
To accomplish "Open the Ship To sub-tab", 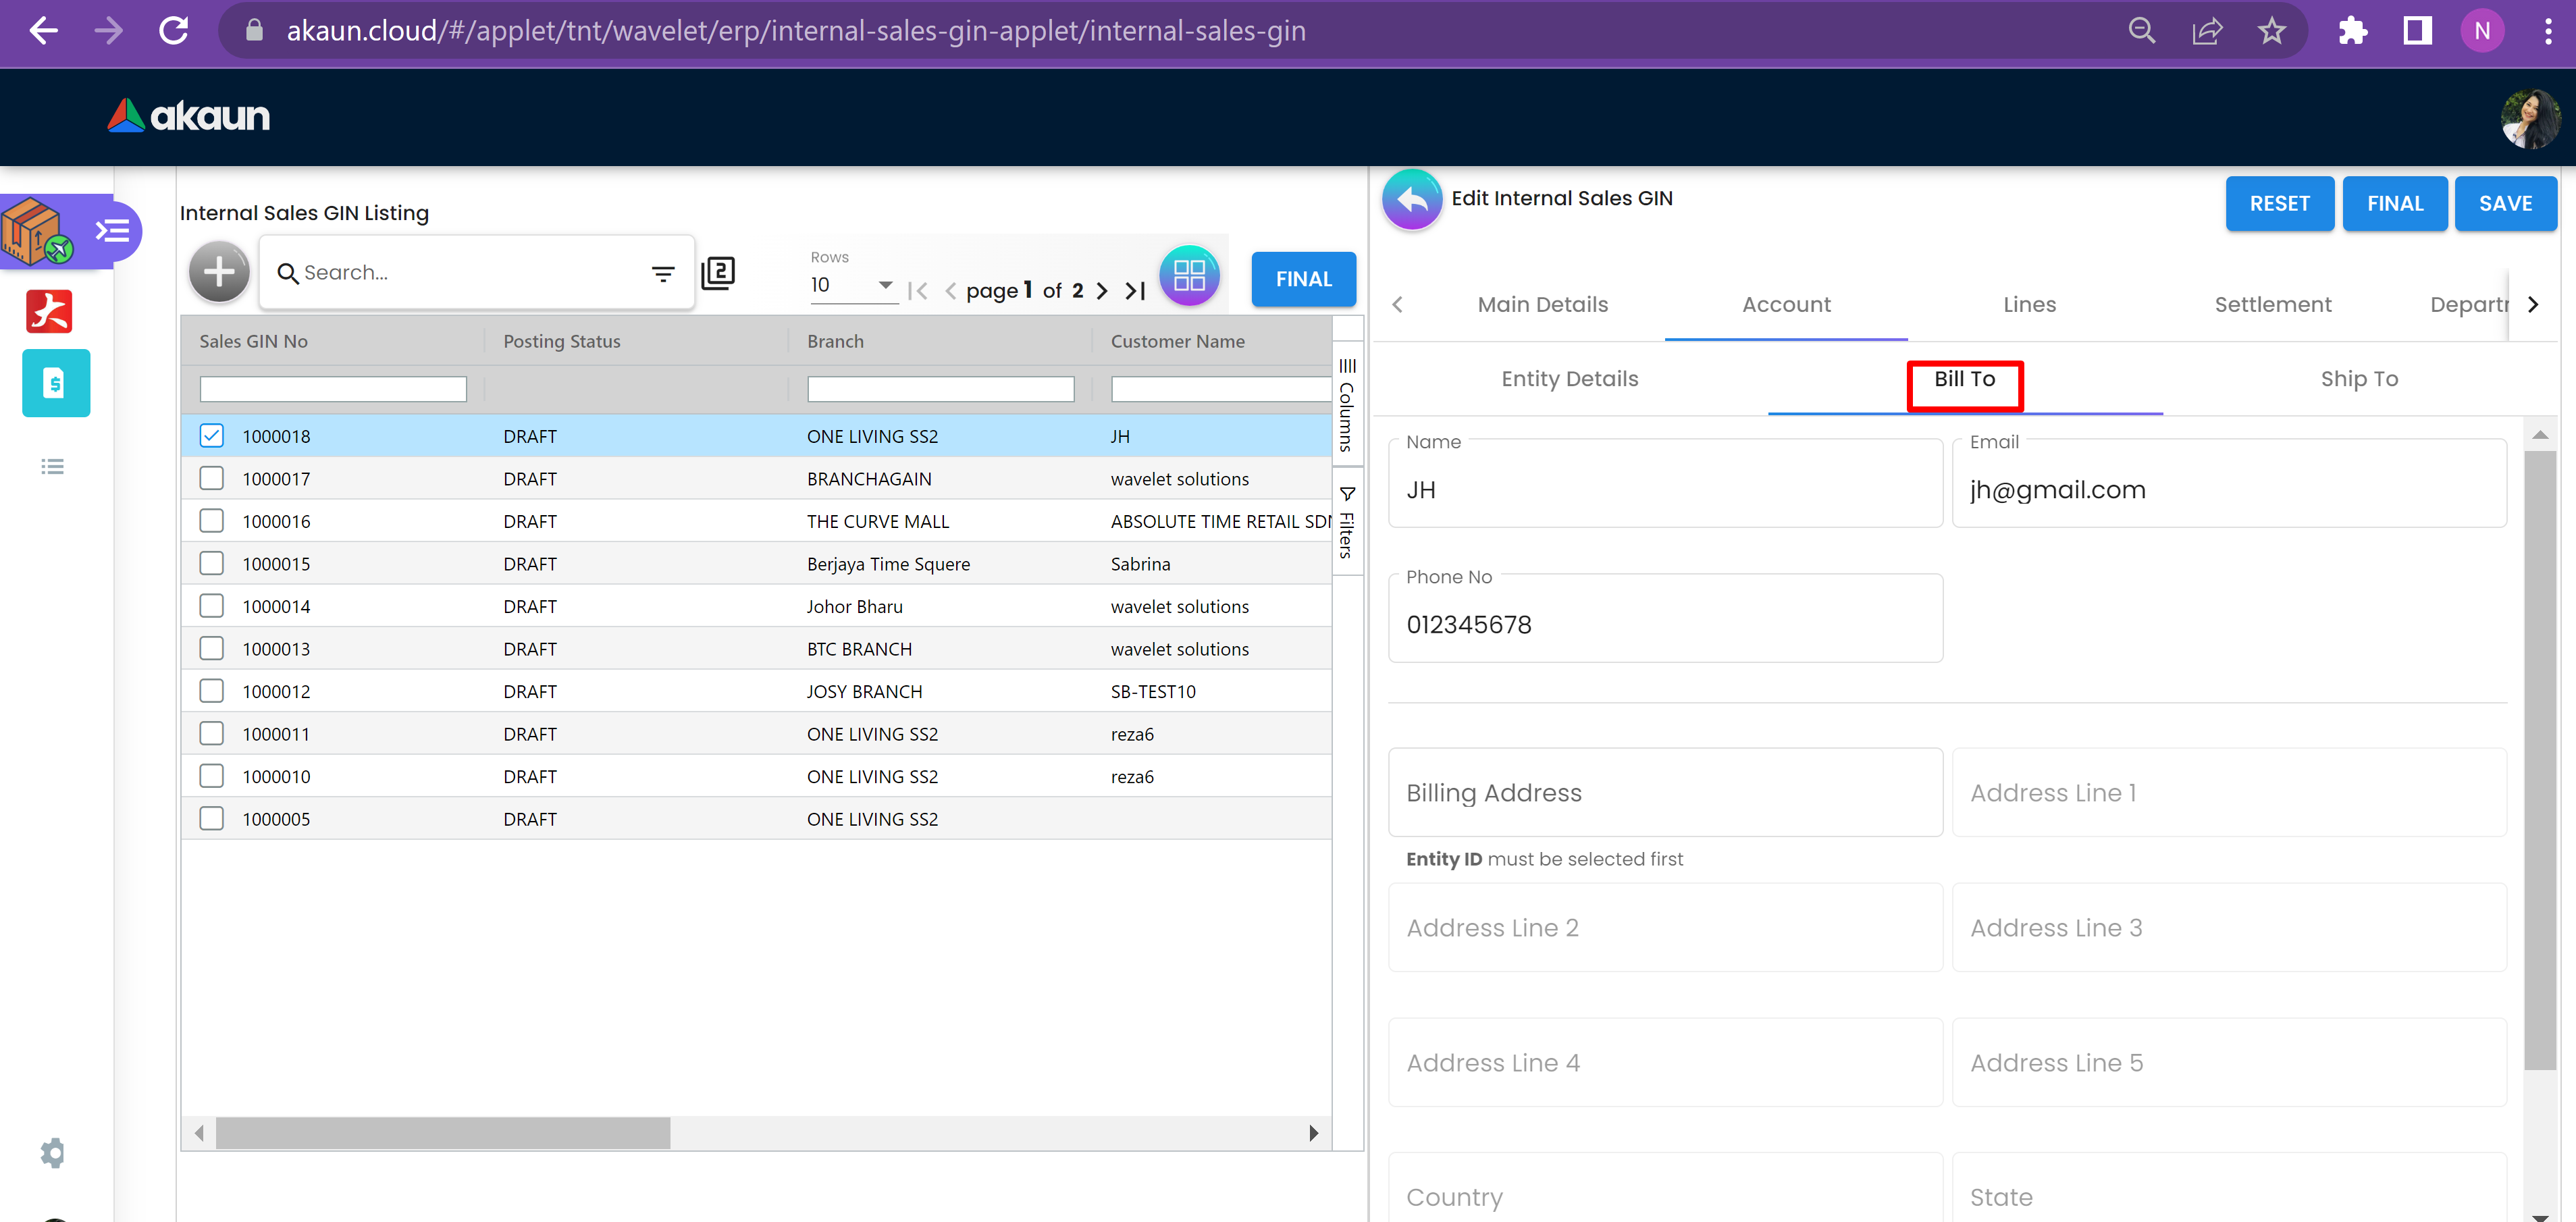I will 2359,379.
